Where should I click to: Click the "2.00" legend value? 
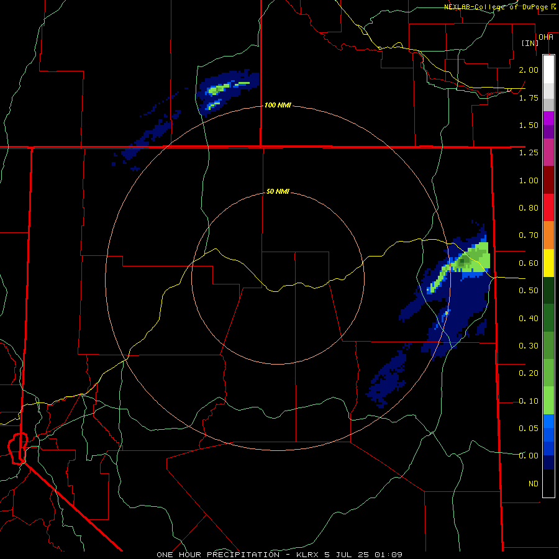pos(529,70)
